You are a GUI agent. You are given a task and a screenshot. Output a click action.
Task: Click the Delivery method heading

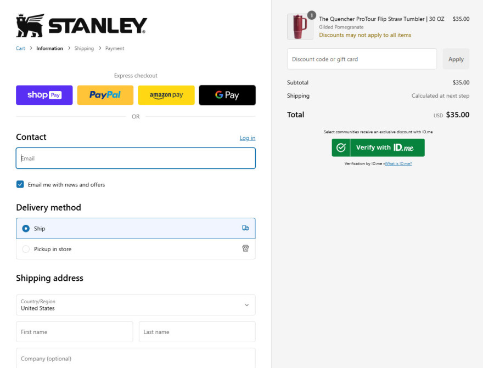(x=48, y=207)
